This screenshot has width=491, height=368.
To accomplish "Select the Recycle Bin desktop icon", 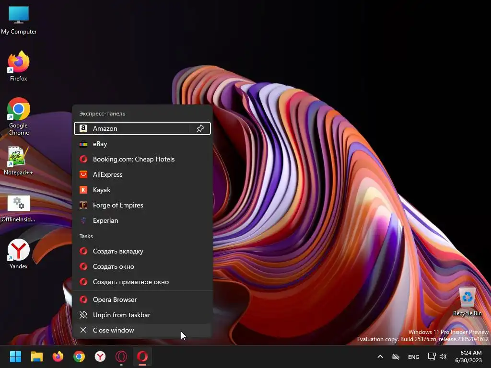I will (467, 302).
